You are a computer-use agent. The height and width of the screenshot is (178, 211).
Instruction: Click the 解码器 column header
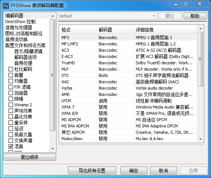(115, 30)
